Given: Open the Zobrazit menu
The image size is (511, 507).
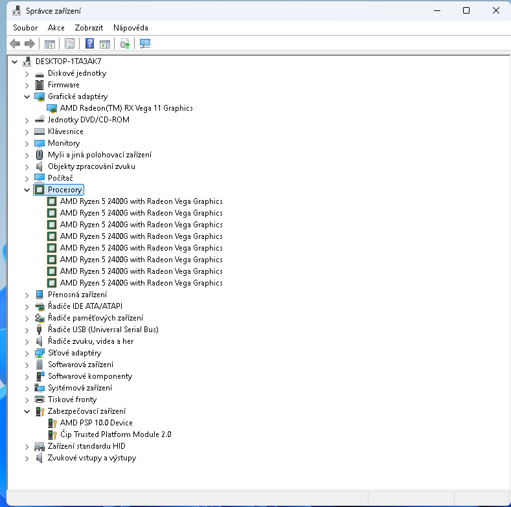Looking at the screenshot, I should coord(89,28).
